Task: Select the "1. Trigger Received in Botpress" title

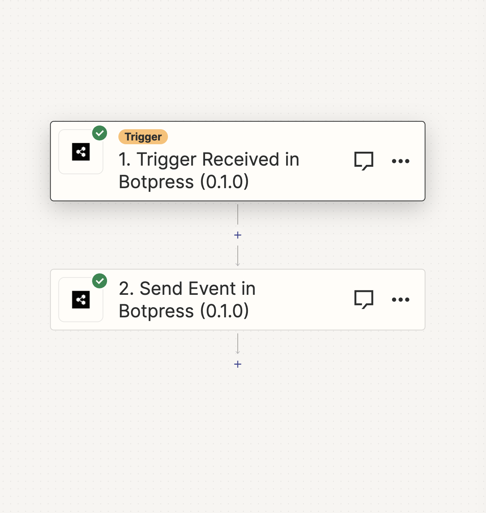Action: pyautogui.click(x=209, y=170)
